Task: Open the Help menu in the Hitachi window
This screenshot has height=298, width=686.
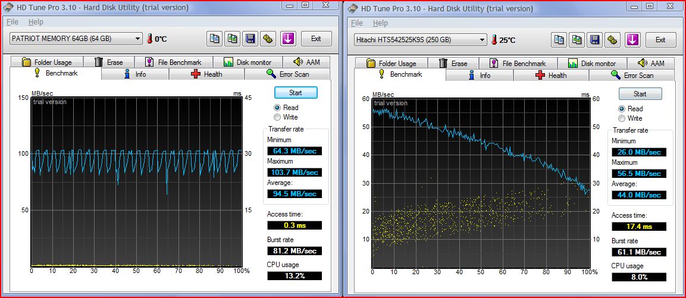Action: pyautogui.click(x=380, y=23)
